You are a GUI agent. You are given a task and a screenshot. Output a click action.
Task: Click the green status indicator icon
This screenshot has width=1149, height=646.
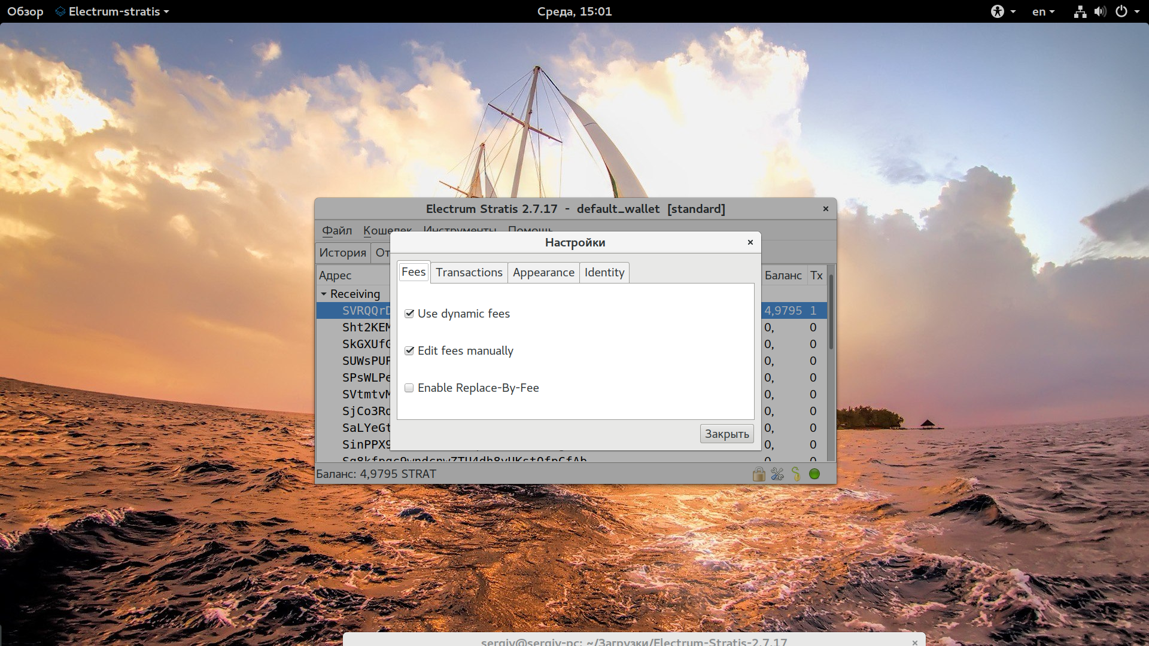point(815,473)
